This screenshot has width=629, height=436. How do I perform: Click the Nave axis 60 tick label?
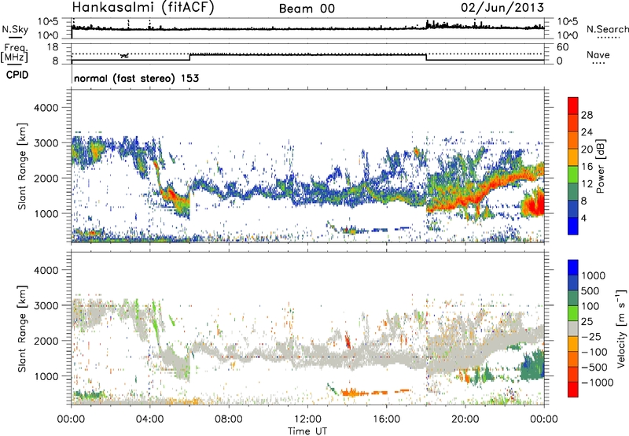pyautogui.click(x=562, y=47)
